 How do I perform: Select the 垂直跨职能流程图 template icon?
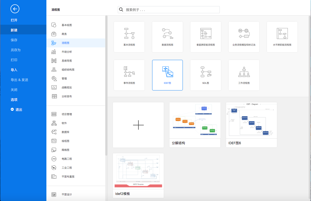click(x=206, y=33)
